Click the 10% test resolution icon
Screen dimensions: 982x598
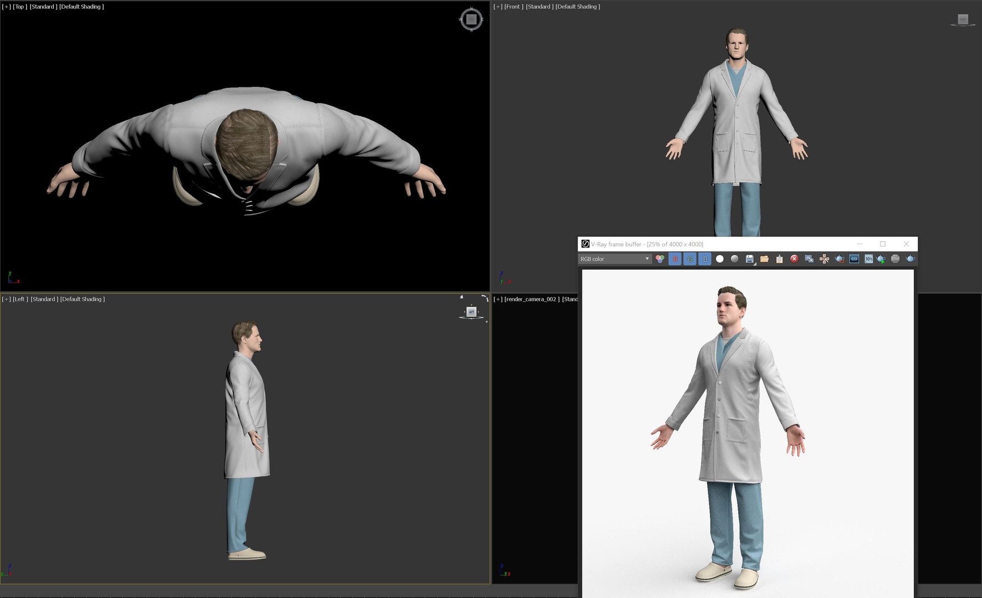868,259
